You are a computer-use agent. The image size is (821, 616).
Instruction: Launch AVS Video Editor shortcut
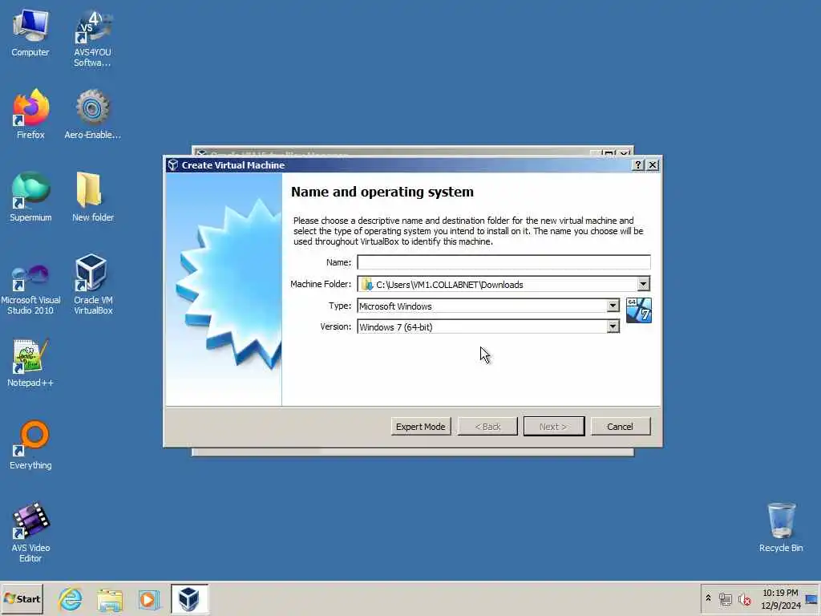[x=30, y=533]
